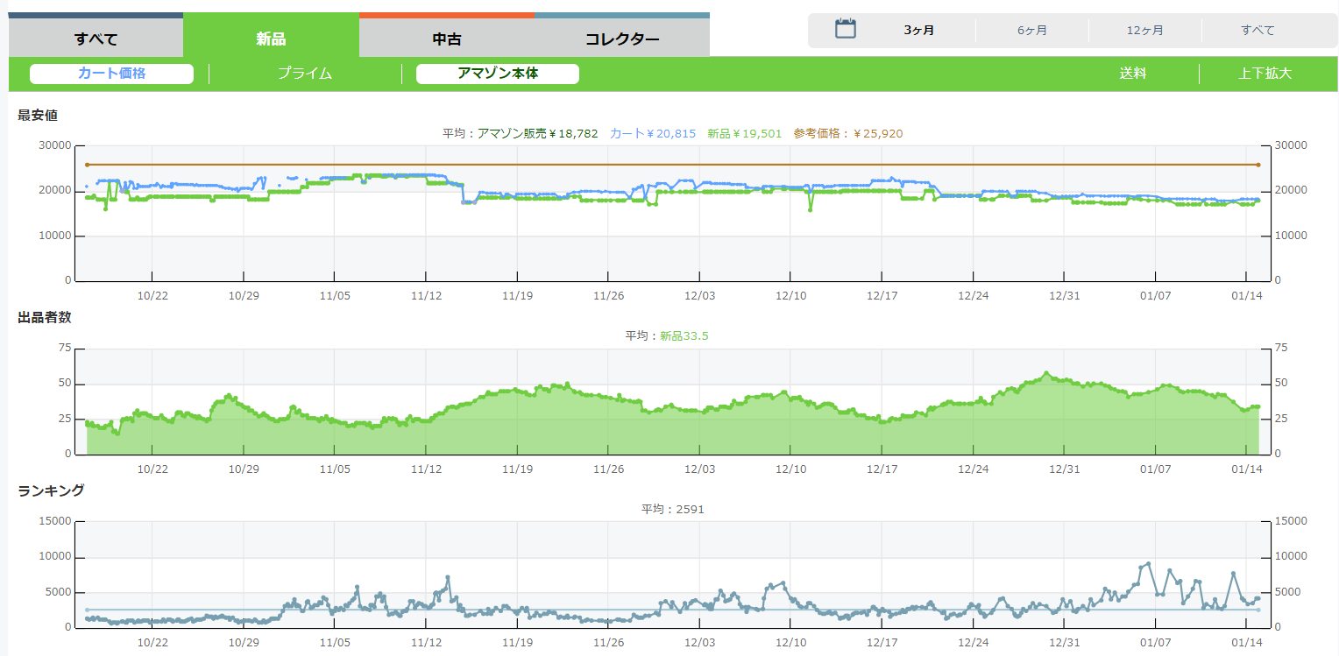This screenshot has height=656, width=1339.
Task: Toggle the カート価格 line
Action: (111, 74)
